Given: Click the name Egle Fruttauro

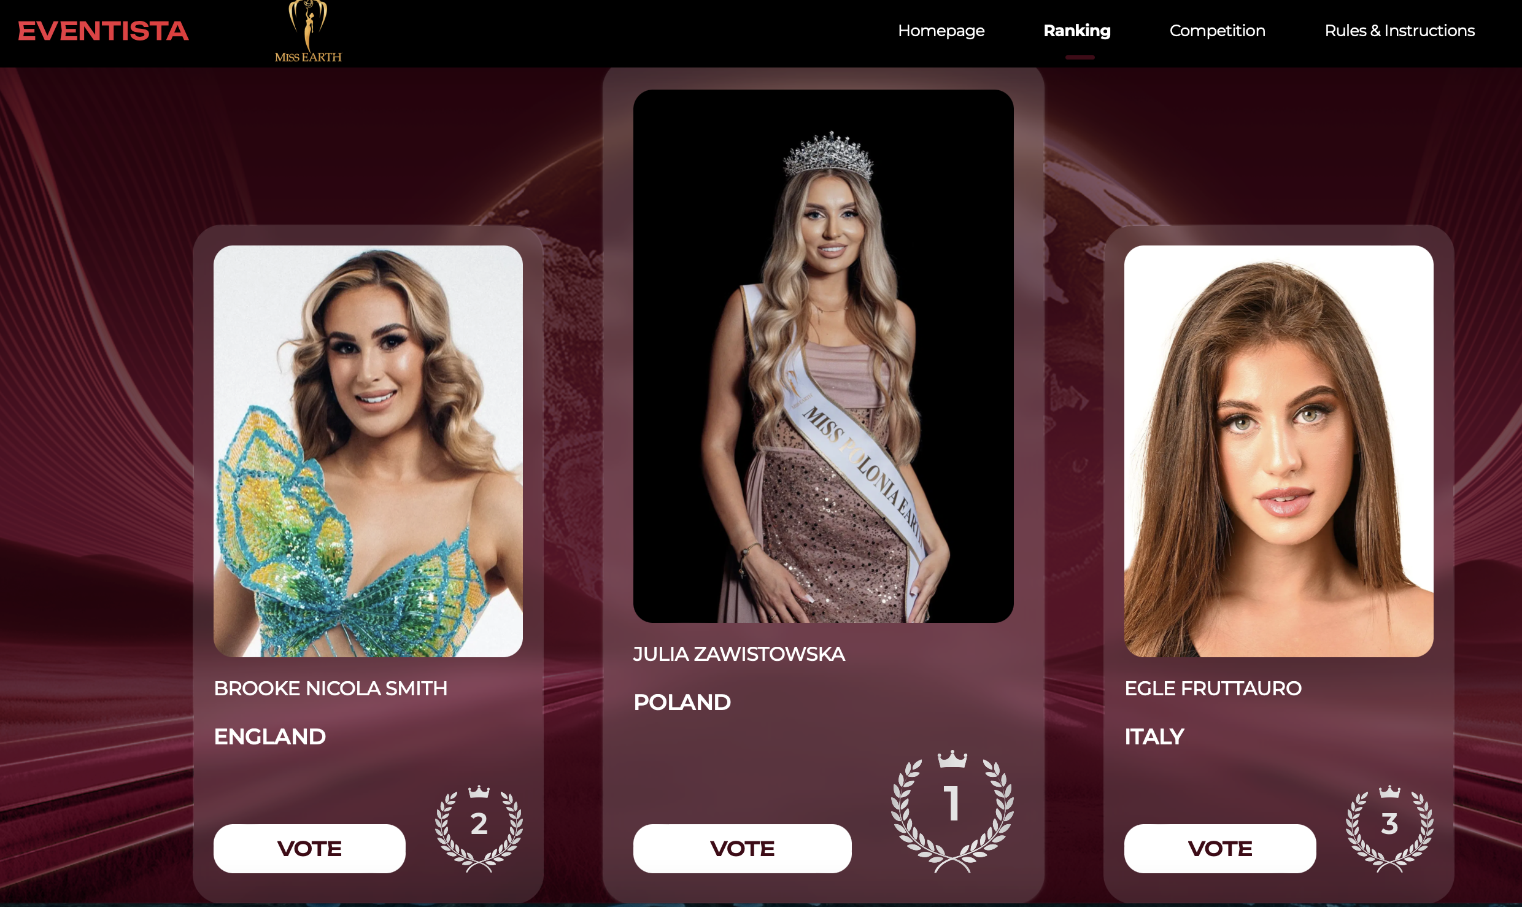Looking at the screenshot, I should (1213, 689).
